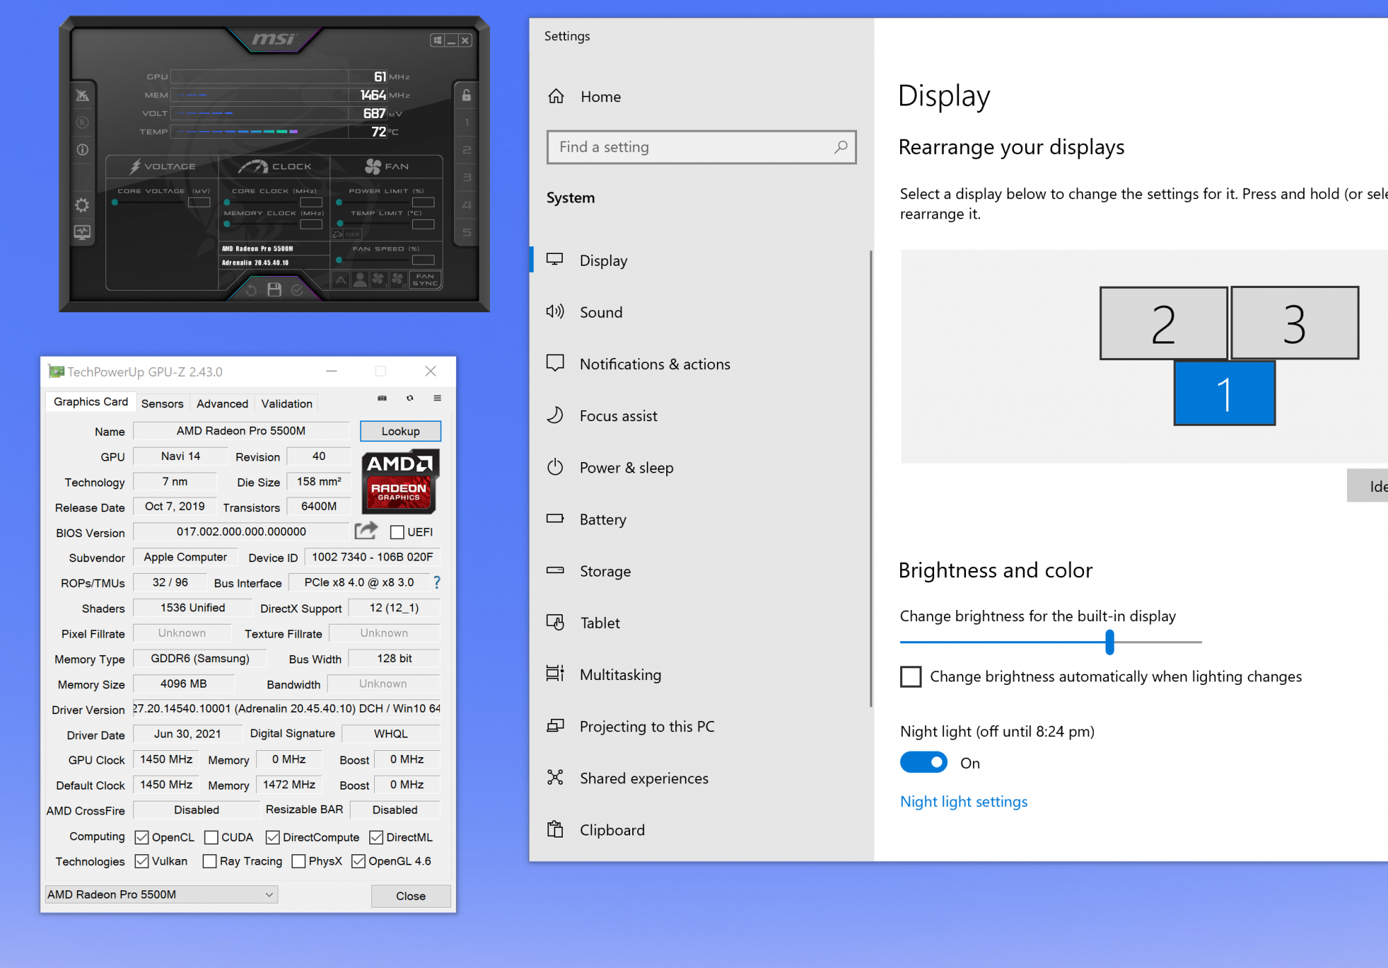The image size is (1388, 968).
Task: Click the built-in display brightness slider
Action: [x=1109, y=643]
